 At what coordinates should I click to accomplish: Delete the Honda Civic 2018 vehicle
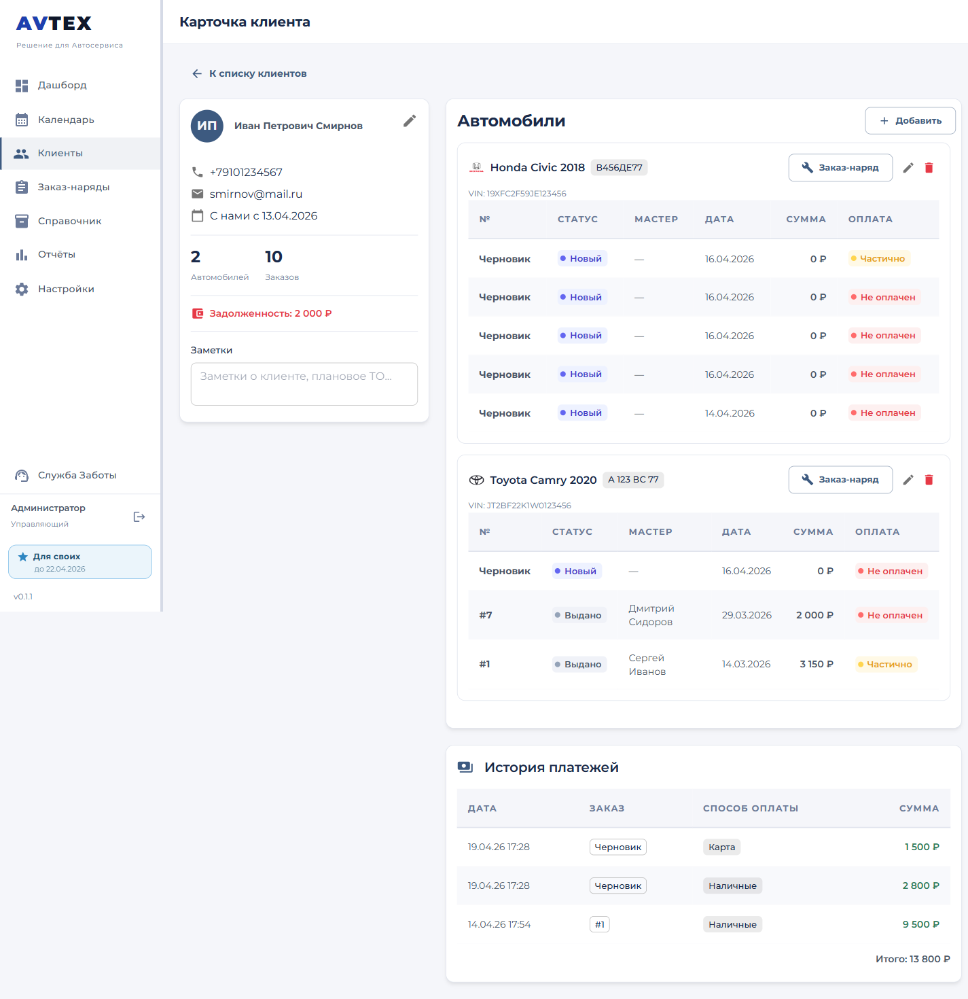(x=929, y=168)
